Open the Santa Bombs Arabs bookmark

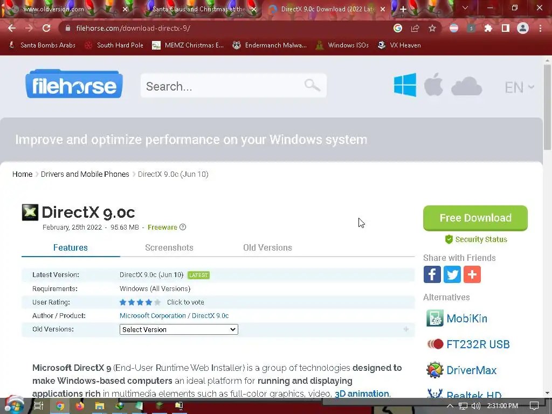[42, 45]
